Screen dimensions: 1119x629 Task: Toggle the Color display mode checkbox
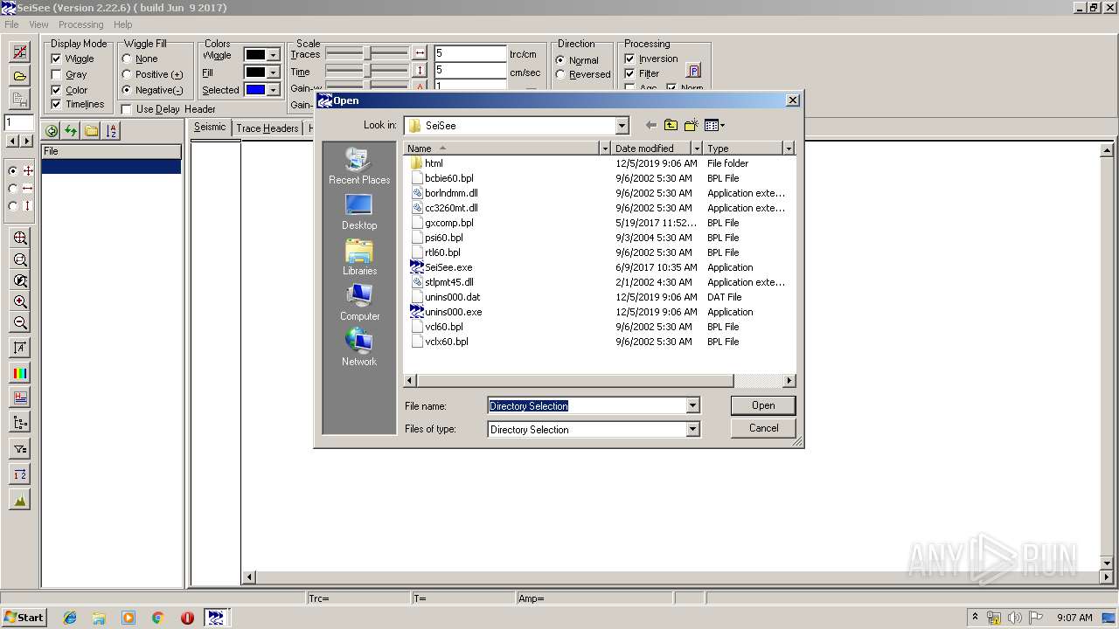[x=56, y=89]
